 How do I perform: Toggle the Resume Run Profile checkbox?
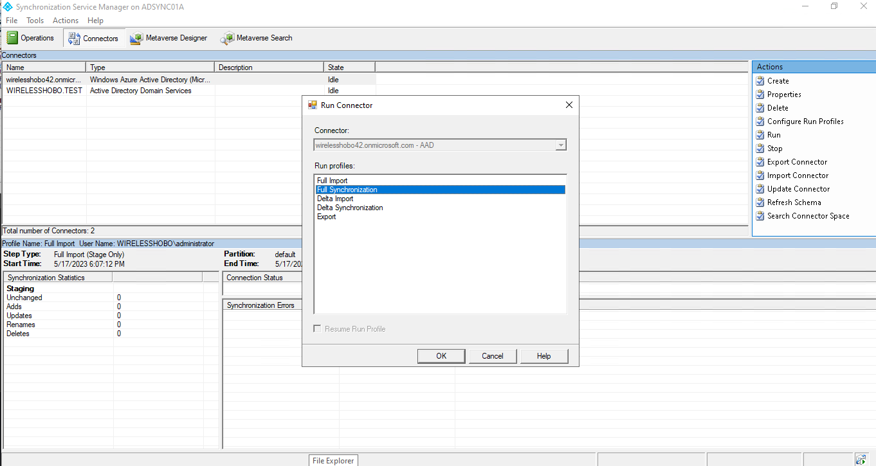[x=317, y=329]
